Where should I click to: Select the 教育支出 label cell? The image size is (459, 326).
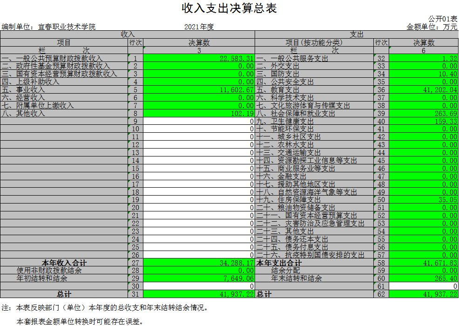click(x=314, y=90)
